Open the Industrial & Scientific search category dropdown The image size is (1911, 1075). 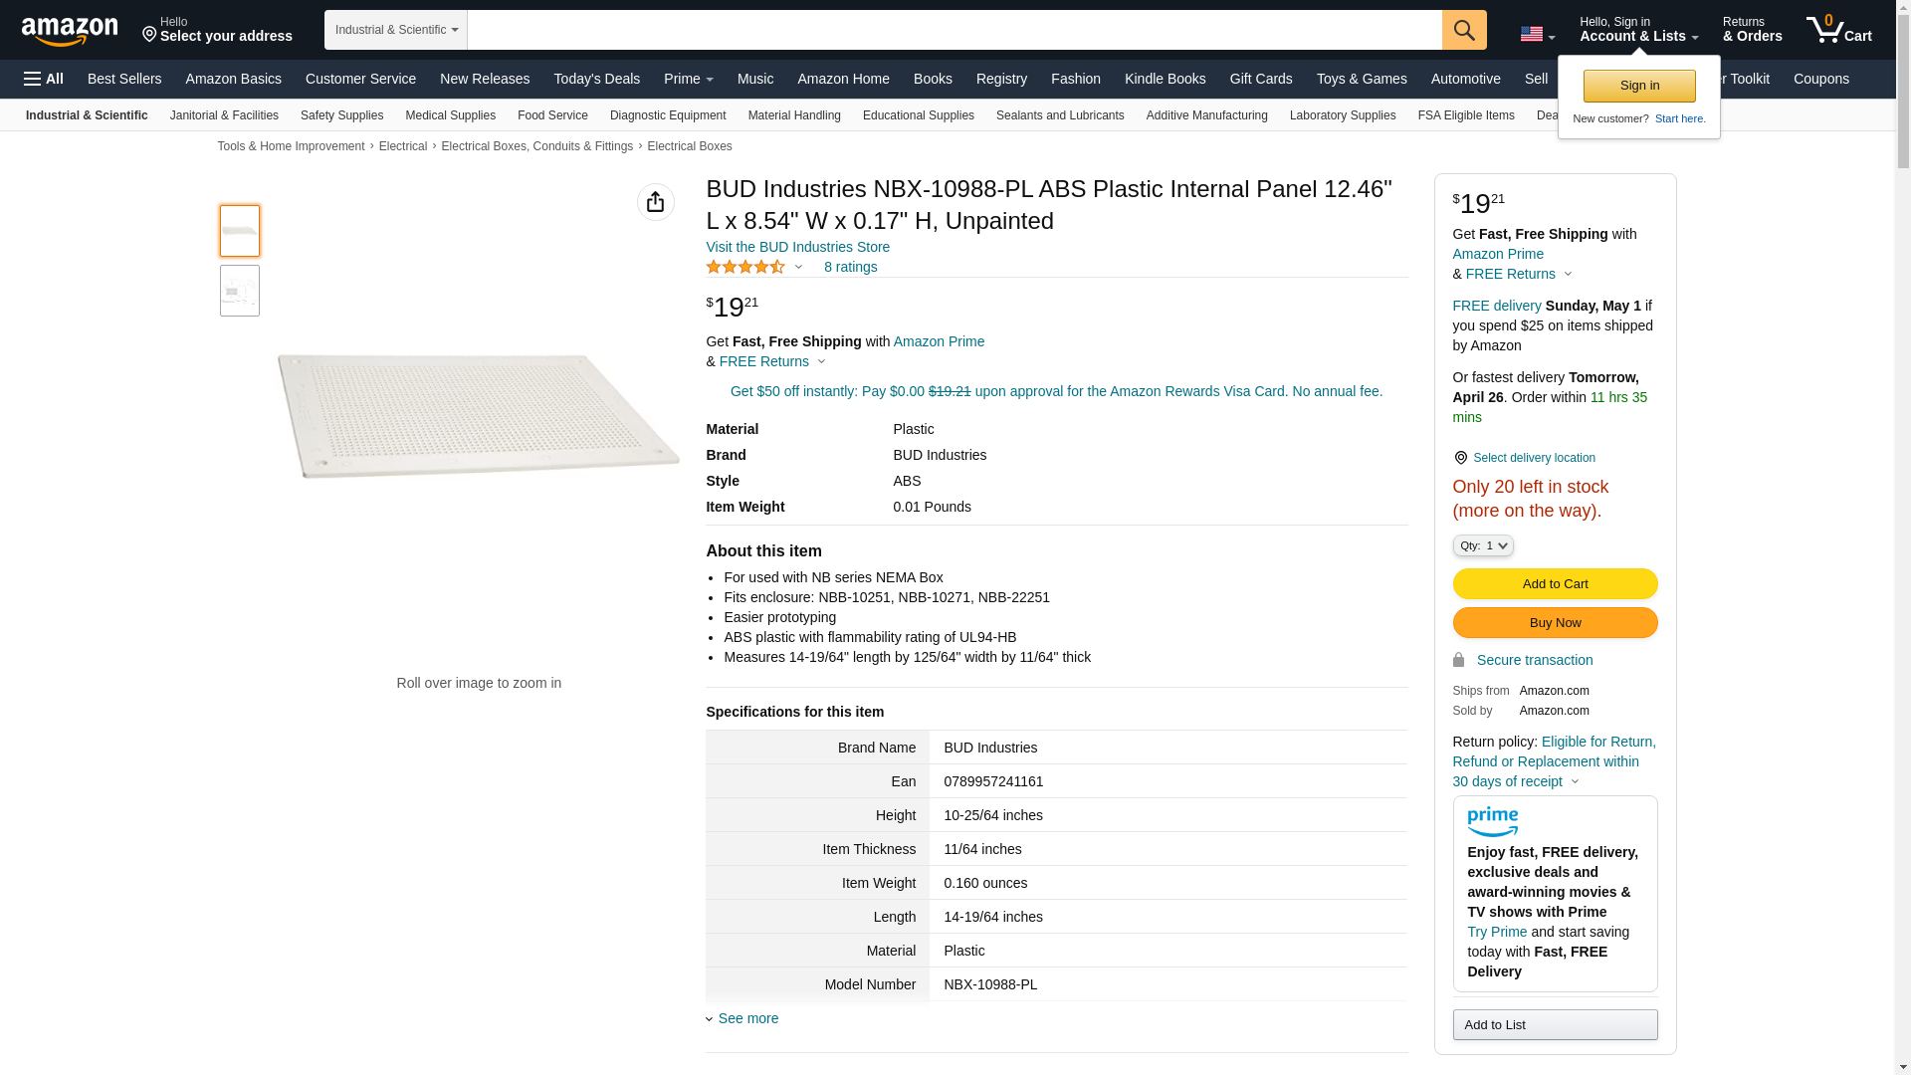tap(395, 30)
